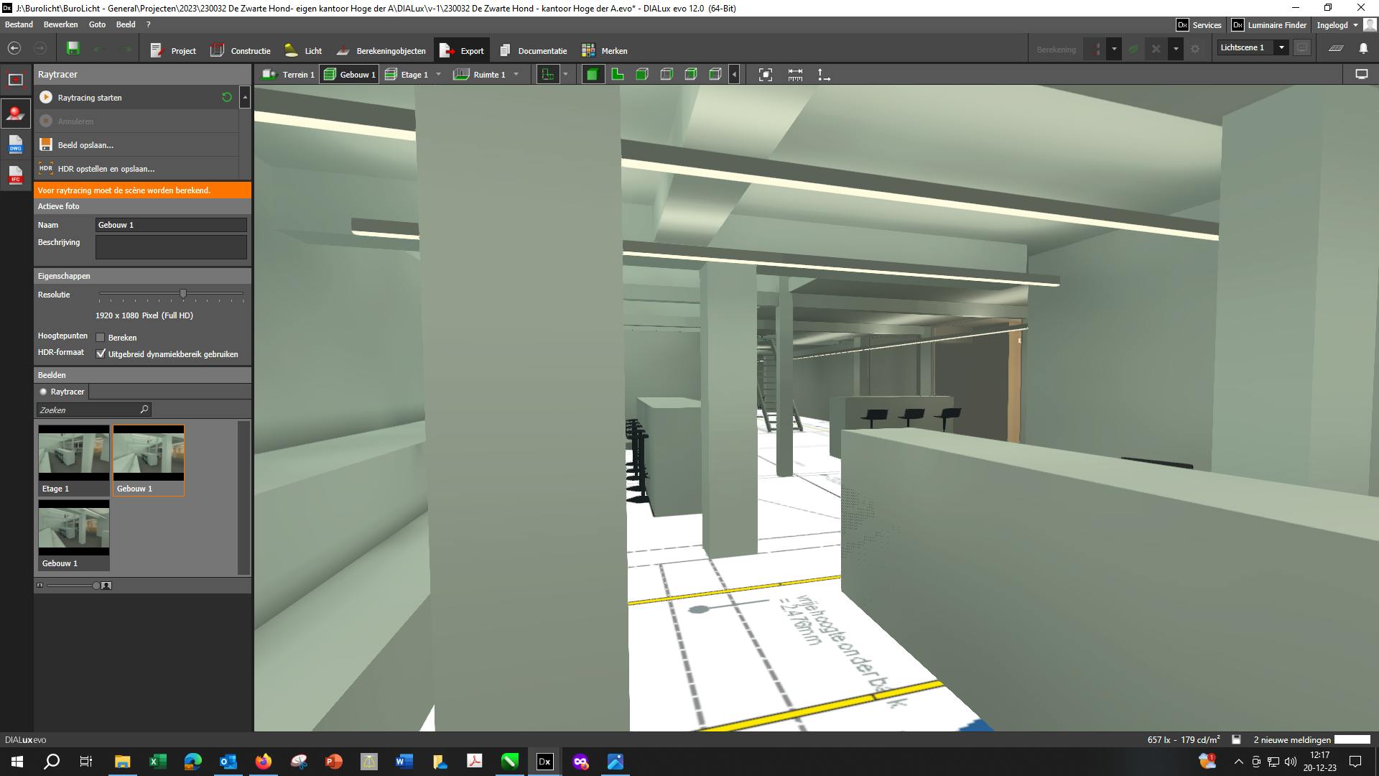Expand the Etage 1 dropdown arrow
Viewport: 1379px width, 776px height.
(439, 74)
